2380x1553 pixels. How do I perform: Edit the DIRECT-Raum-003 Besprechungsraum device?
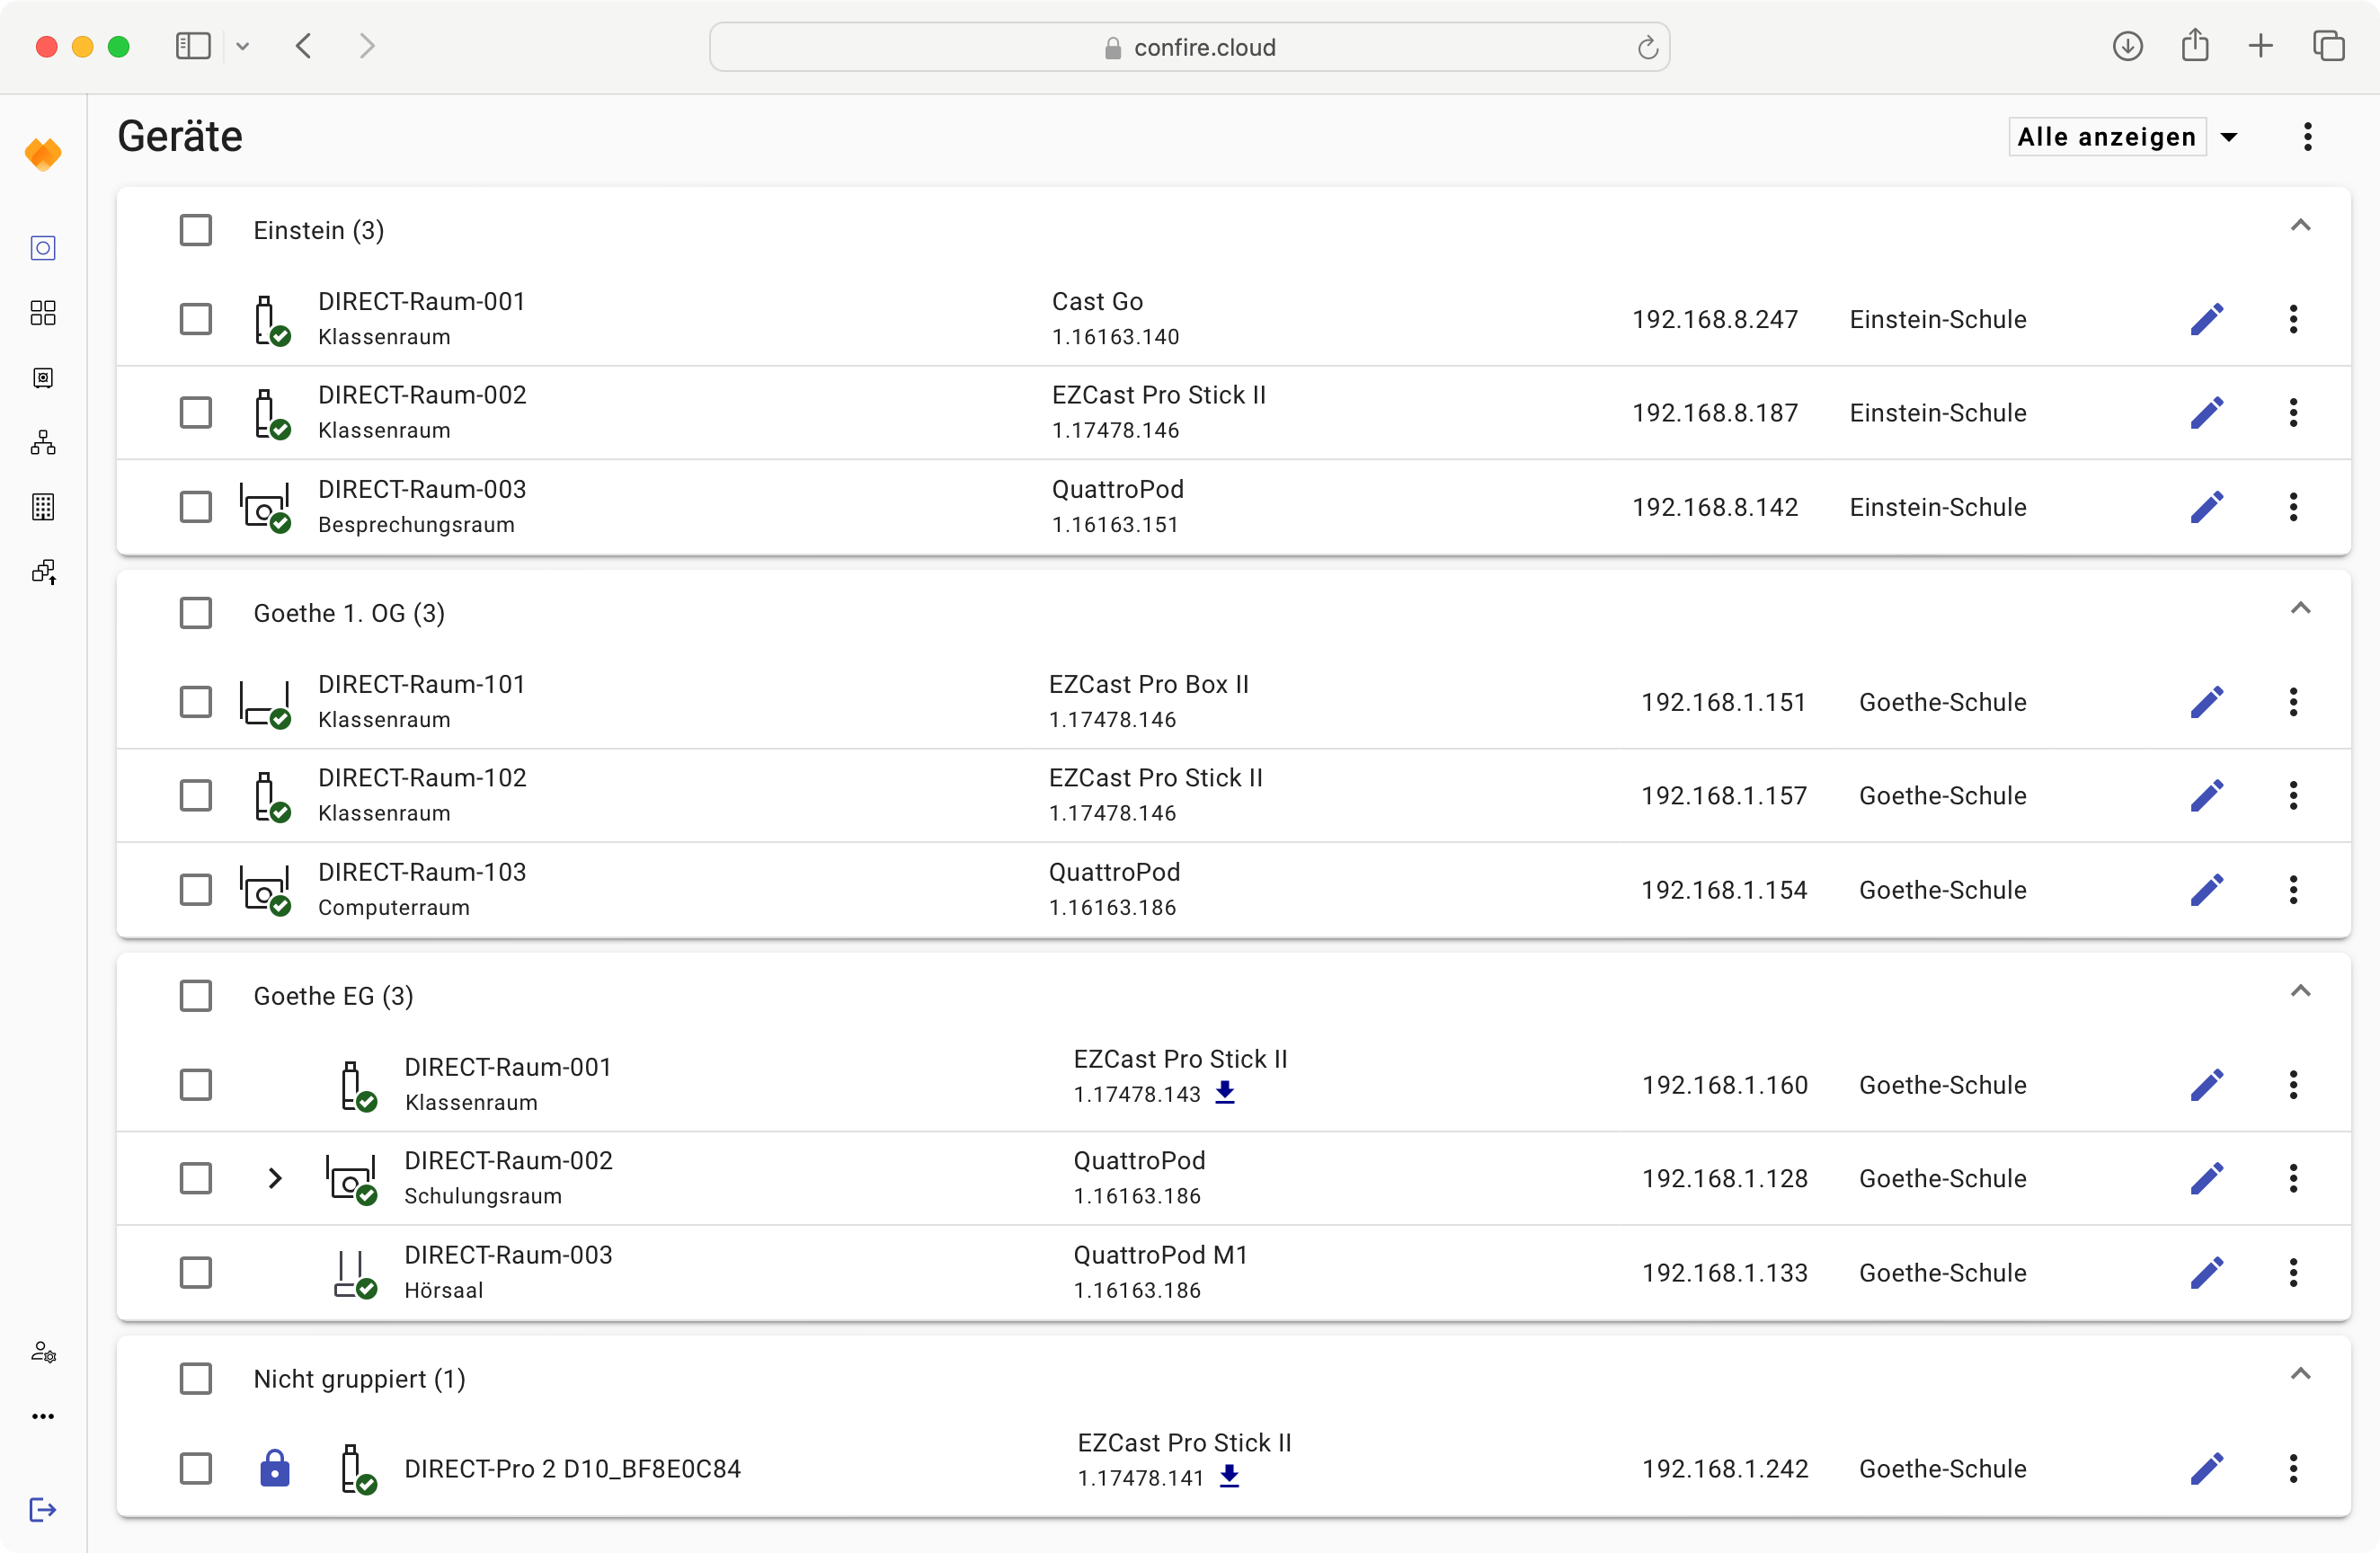pyautogui.click(x=2206, y=507)
